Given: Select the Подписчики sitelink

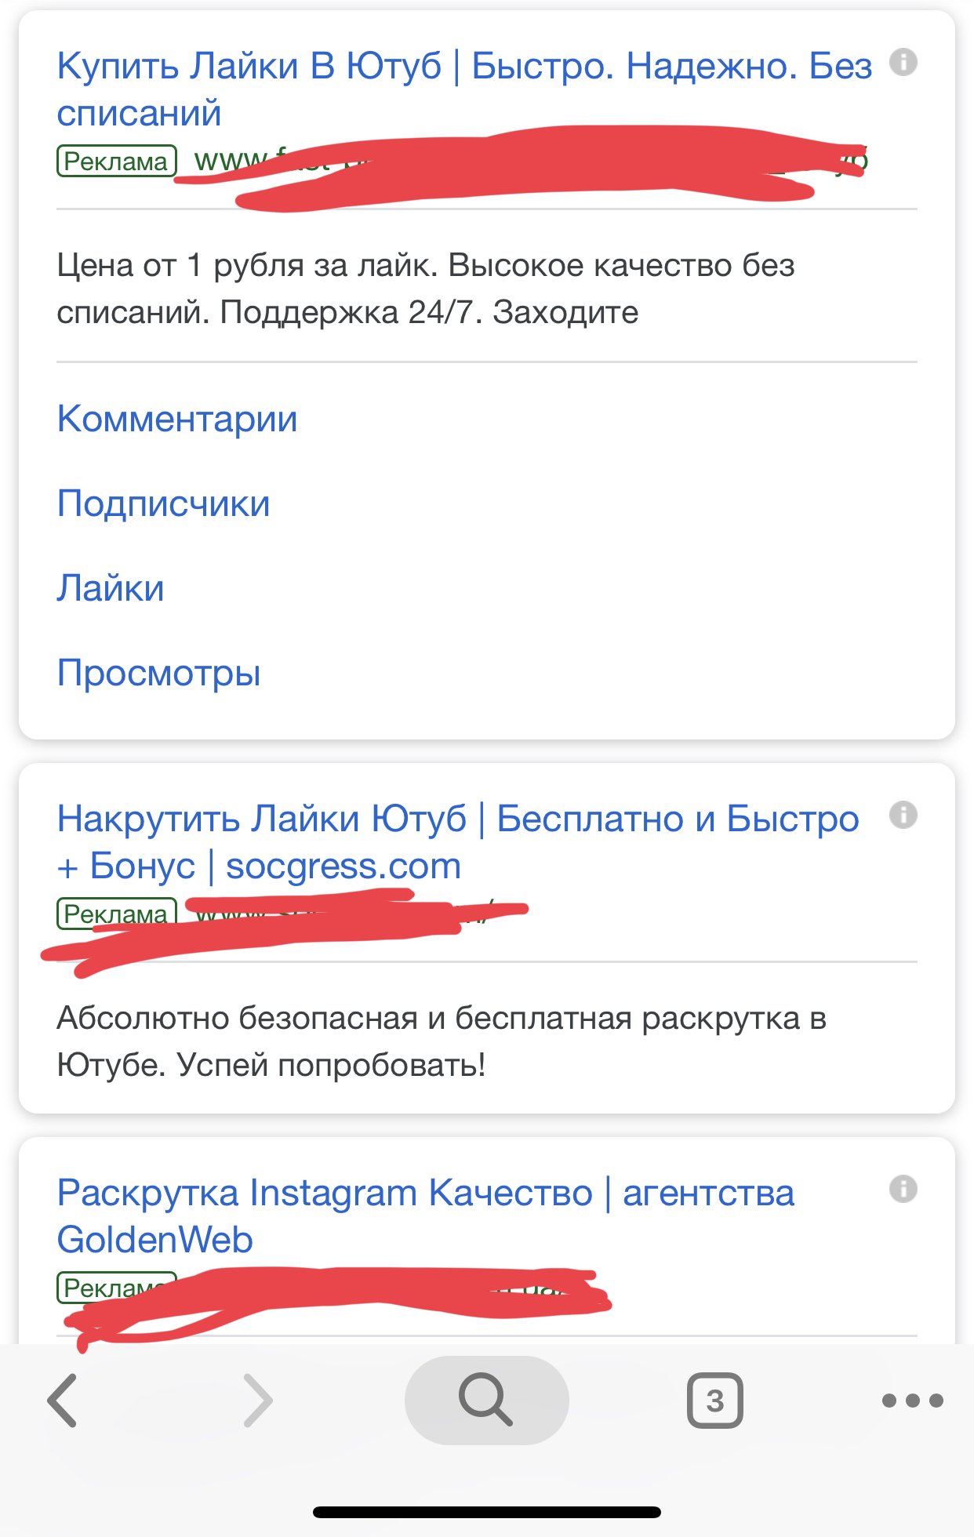Looking at the screenshot, I should coord(163,503).
